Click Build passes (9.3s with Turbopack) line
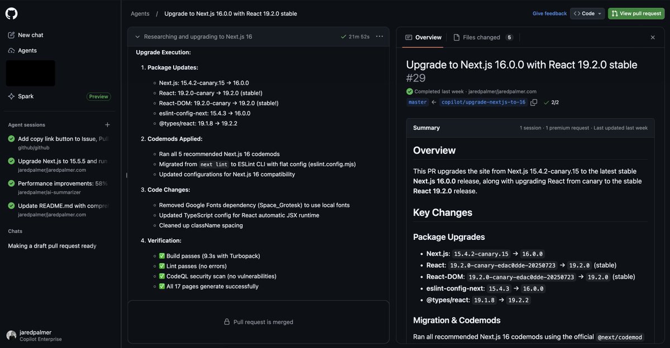Image resolution: width=670 pixels, height=348 pixels. pyautogui.click(x=209, y=256)
